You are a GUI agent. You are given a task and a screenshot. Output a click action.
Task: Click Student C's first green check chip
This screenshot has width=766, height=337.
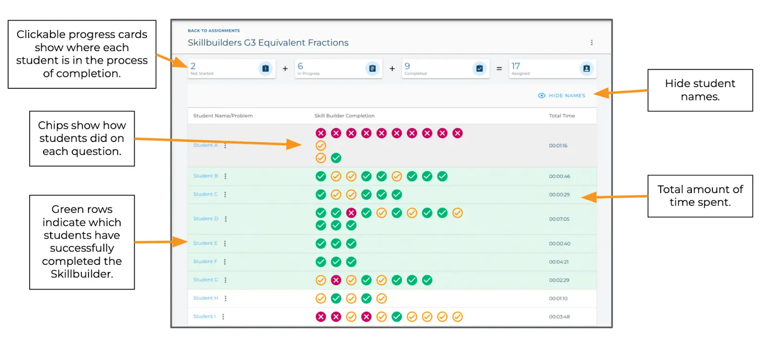tap(321, 195)
